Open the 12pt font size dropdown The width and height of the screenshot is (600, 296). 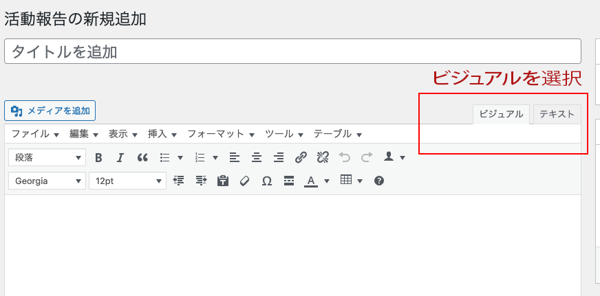tap(127, 181)
